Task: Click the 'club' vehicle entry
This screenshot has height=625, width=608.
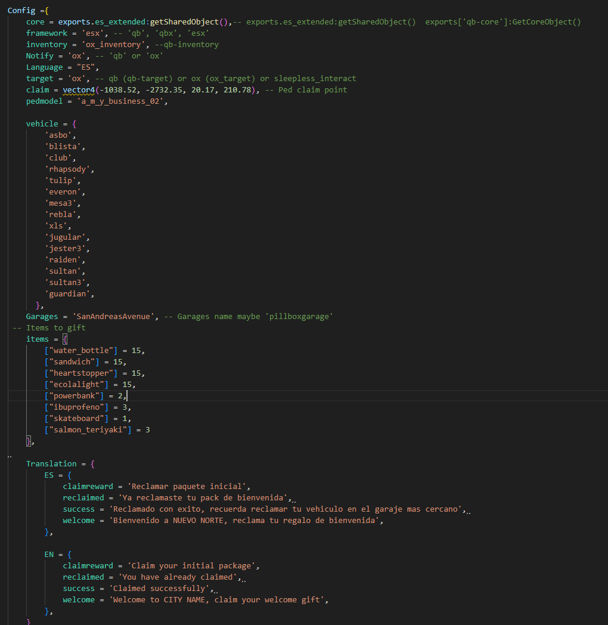Action: point(58,158)
